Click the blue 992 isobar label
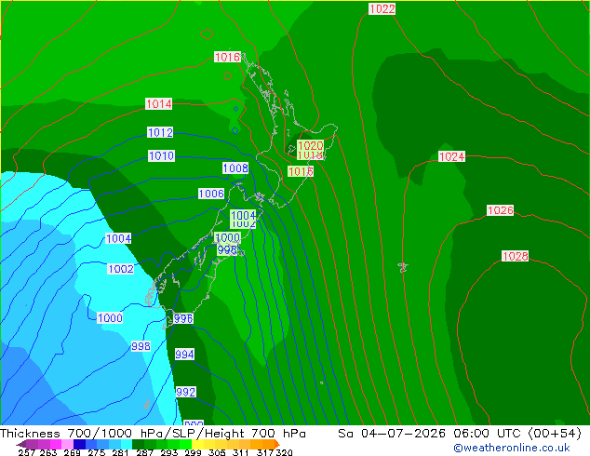 click(186, 392)
